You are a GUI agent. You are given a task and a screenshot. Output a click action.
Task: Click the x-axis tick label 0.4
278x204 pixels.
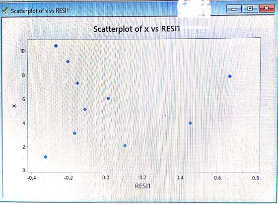180,177
